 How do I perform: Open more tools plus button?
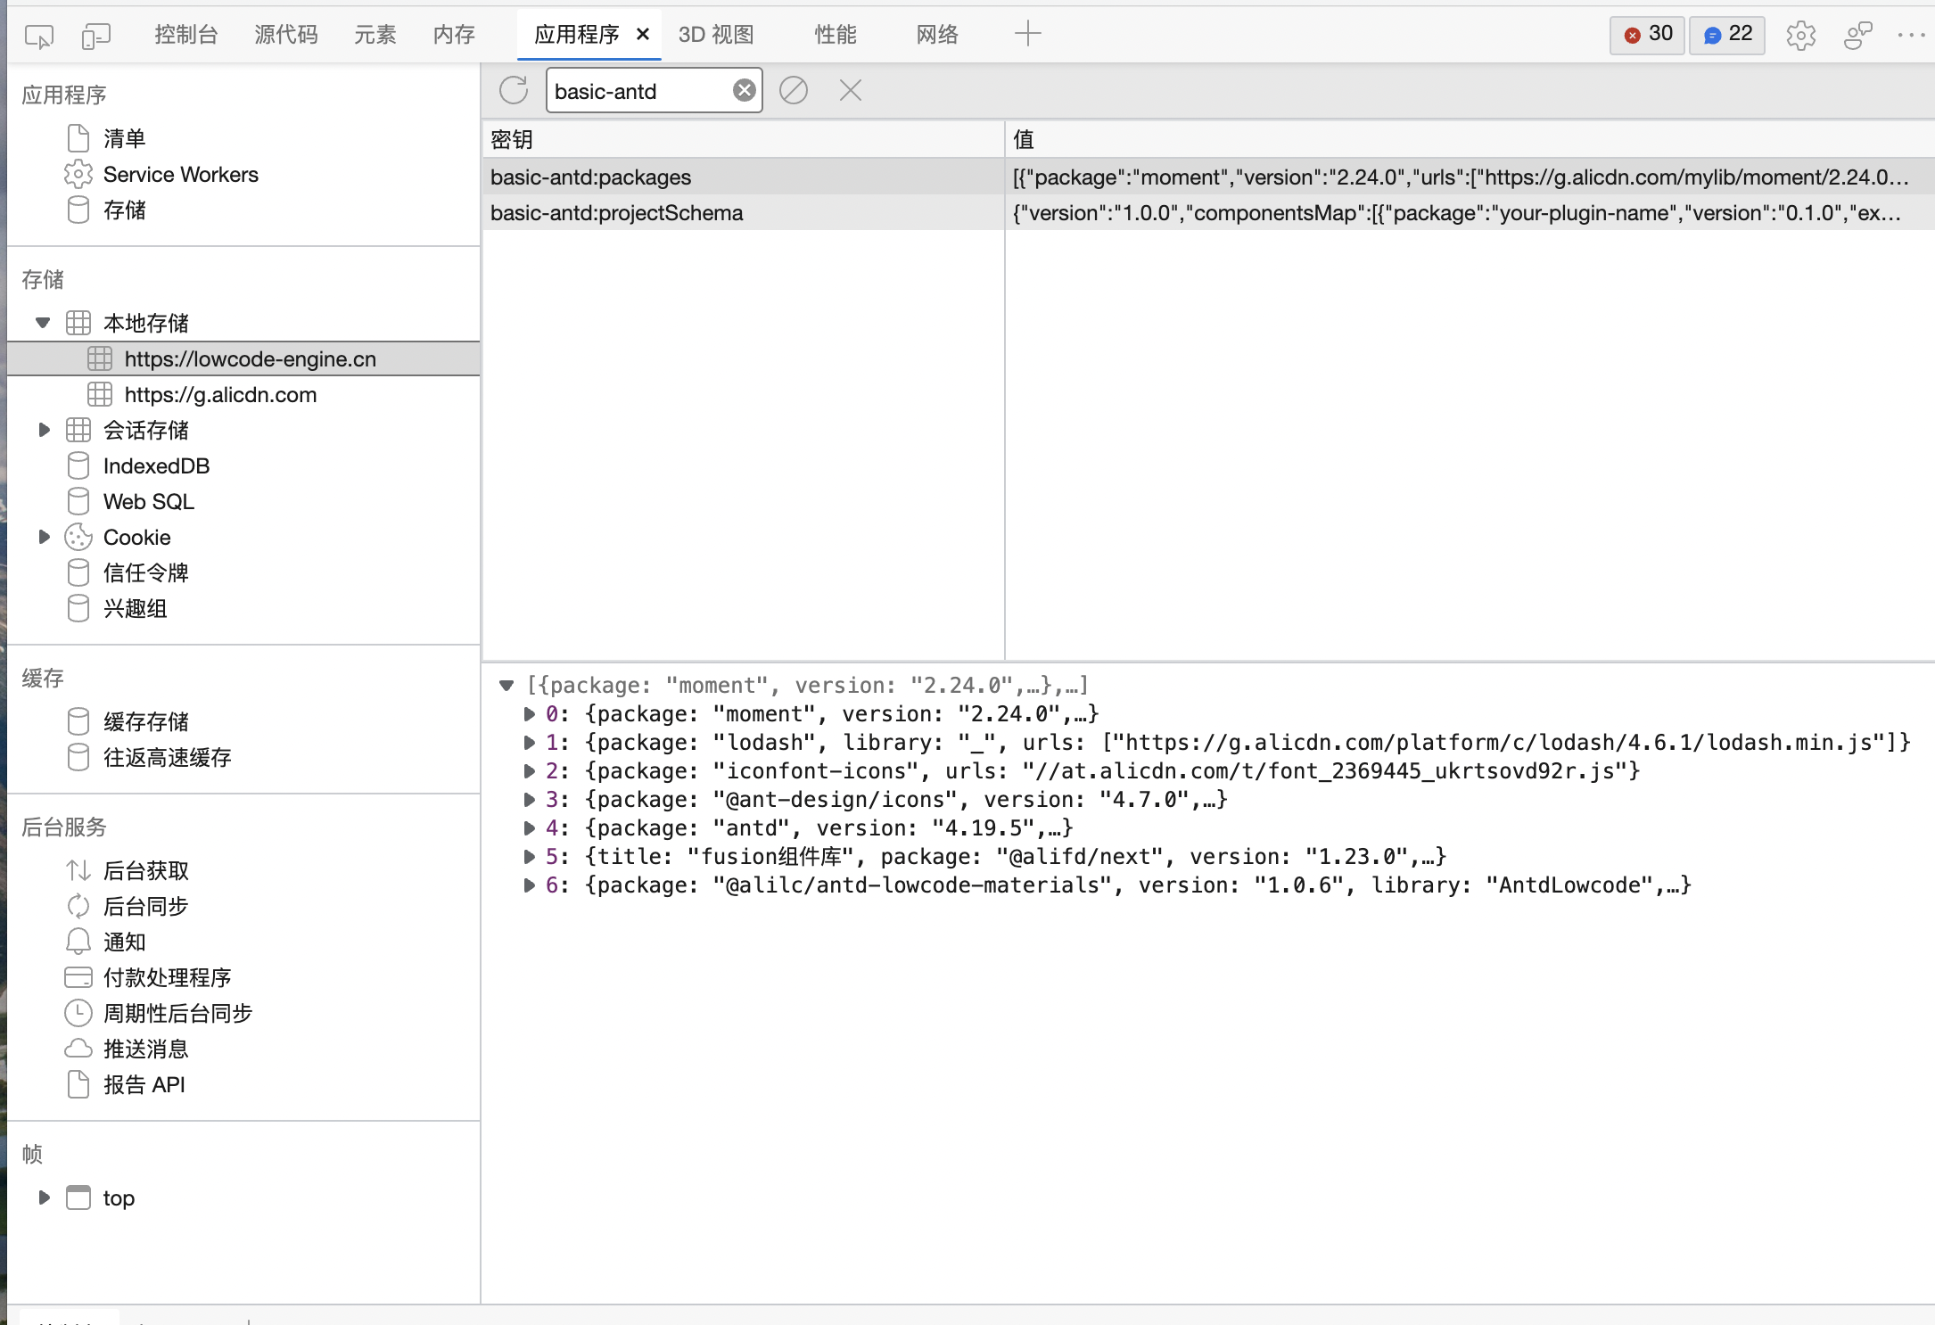1027,34
